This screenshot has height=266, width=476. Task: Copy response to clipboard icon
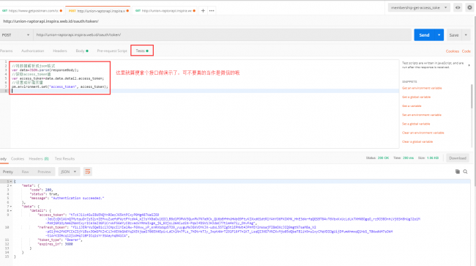(458, 171)
